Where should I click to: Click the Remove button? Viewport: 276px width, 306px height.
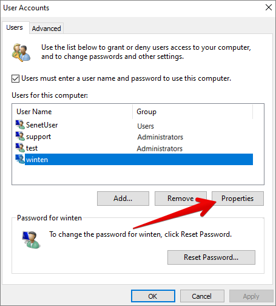click(x=181, y=199)
